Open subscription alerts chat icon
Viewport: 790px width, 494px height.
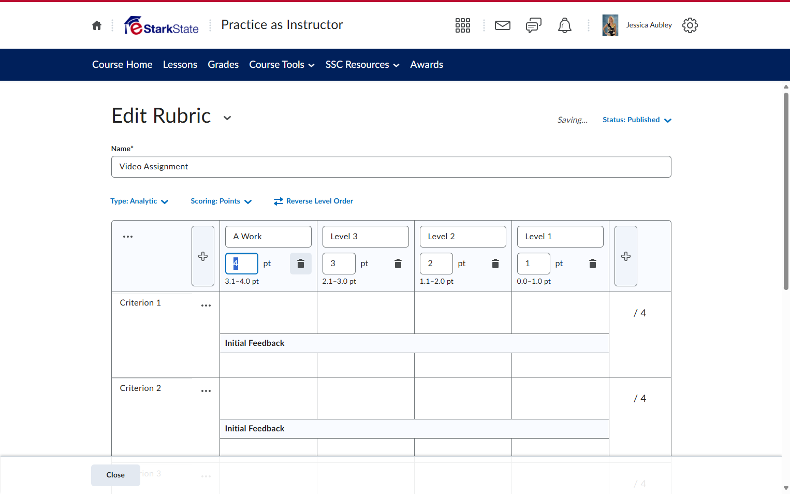(534, 25)
